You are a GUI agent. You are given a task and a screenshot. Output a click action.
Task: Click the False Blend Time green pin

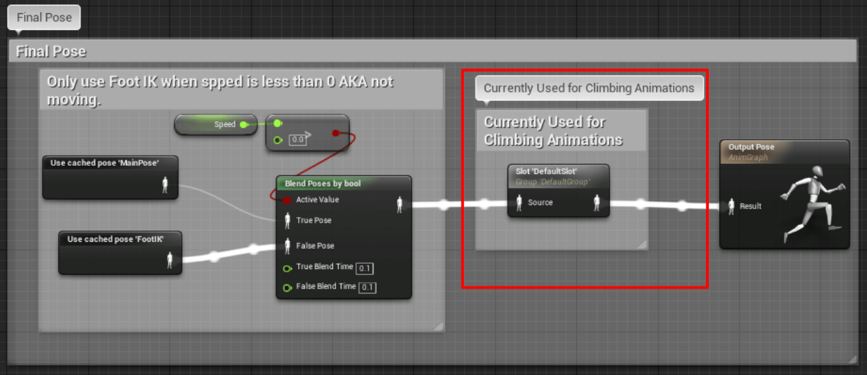coord(287,288)
